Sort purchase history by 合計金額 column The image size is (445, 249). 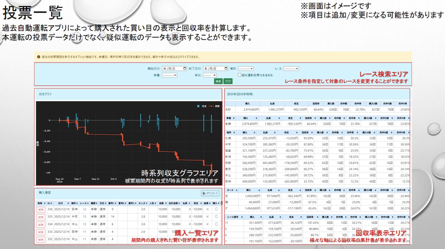(174, 203)
